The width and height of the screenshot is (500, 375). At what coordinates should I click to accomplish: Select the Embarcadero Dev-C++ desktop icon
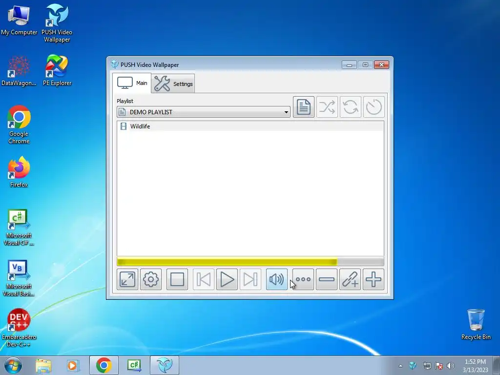(19, 328)
